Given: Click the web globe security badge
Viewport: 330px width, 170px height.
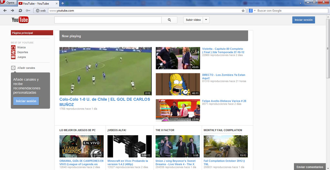Looking at the screenshot, I should (41, 11).
